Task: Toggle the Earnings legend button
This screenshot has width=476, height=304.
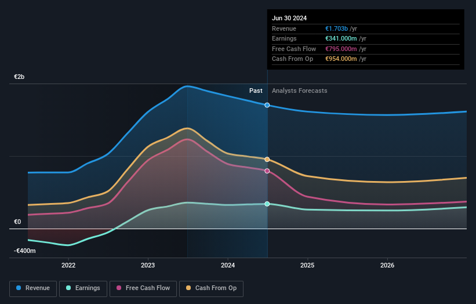Action: [83, 288]
